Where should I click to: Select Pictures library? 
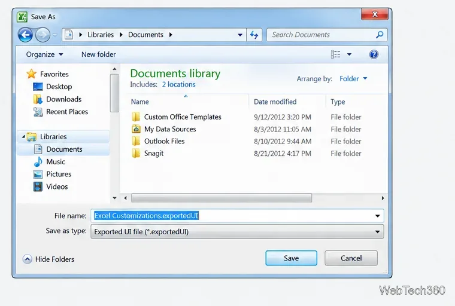[59, 174]
